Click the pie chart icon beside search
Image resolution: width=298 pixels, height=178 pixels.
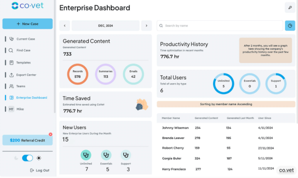tap(290, 26)
